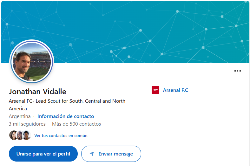250x166 pixels.
Task: Click the paper plane send icon
Action: pos(92,154)
